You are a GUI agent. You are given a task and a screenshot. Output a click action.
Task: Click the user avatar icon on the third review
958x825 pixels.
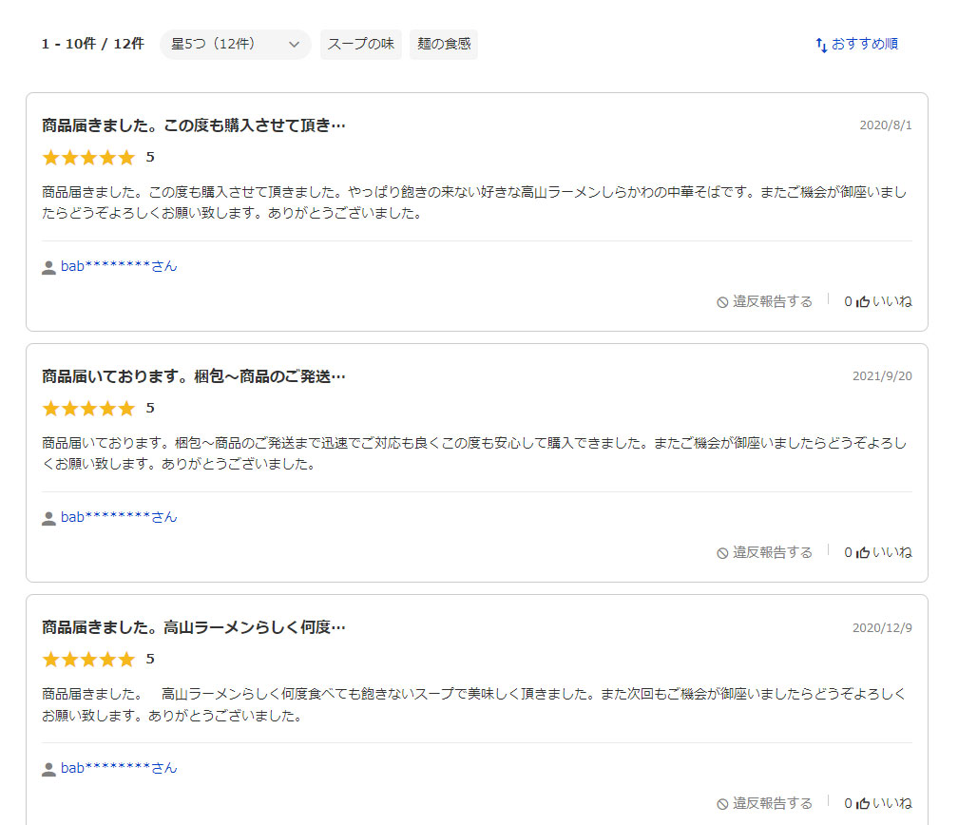[48, 769]
